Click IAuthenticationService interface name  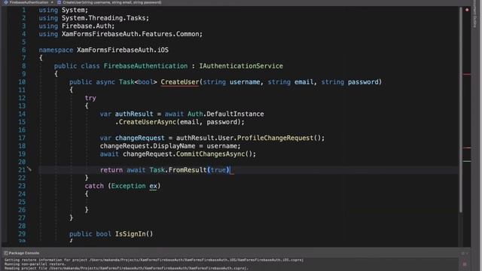[x=241, y=66]
